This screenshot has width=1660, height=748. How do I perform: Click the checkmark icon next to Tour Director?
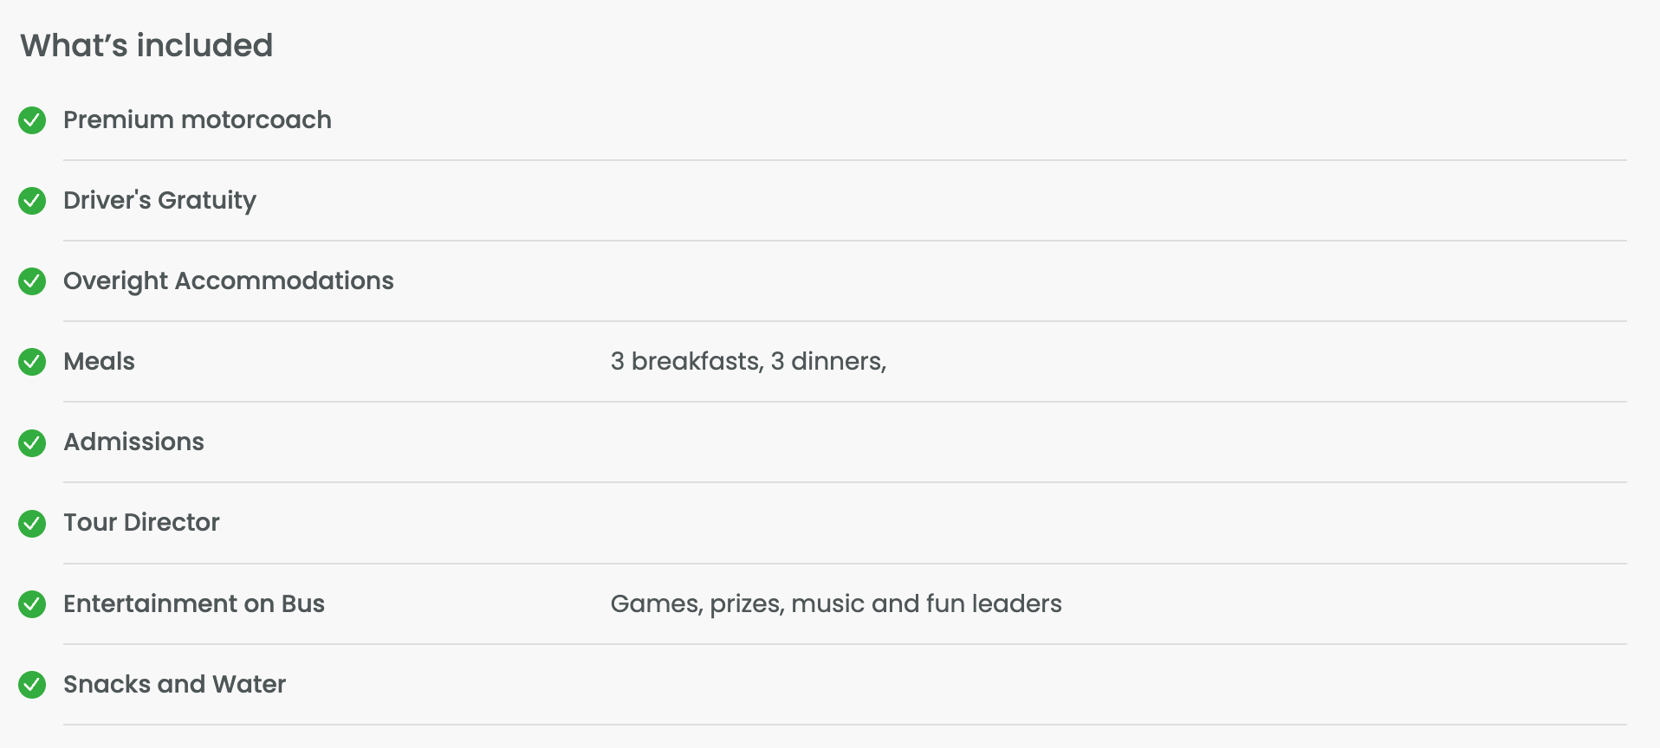pos(32,523)
